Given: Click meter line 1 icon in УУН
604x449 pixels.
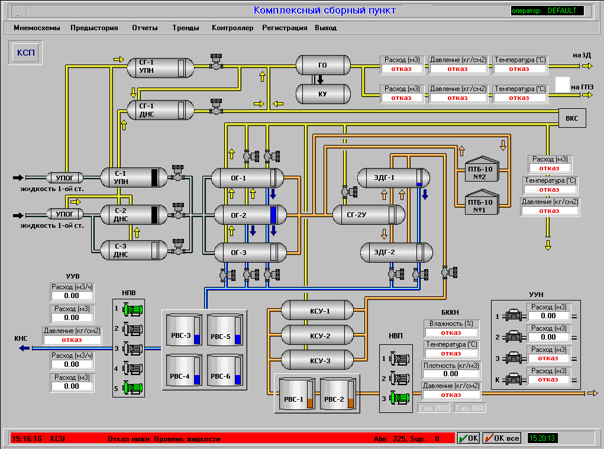Looking at the screenshot, I should tap(513, 316).
